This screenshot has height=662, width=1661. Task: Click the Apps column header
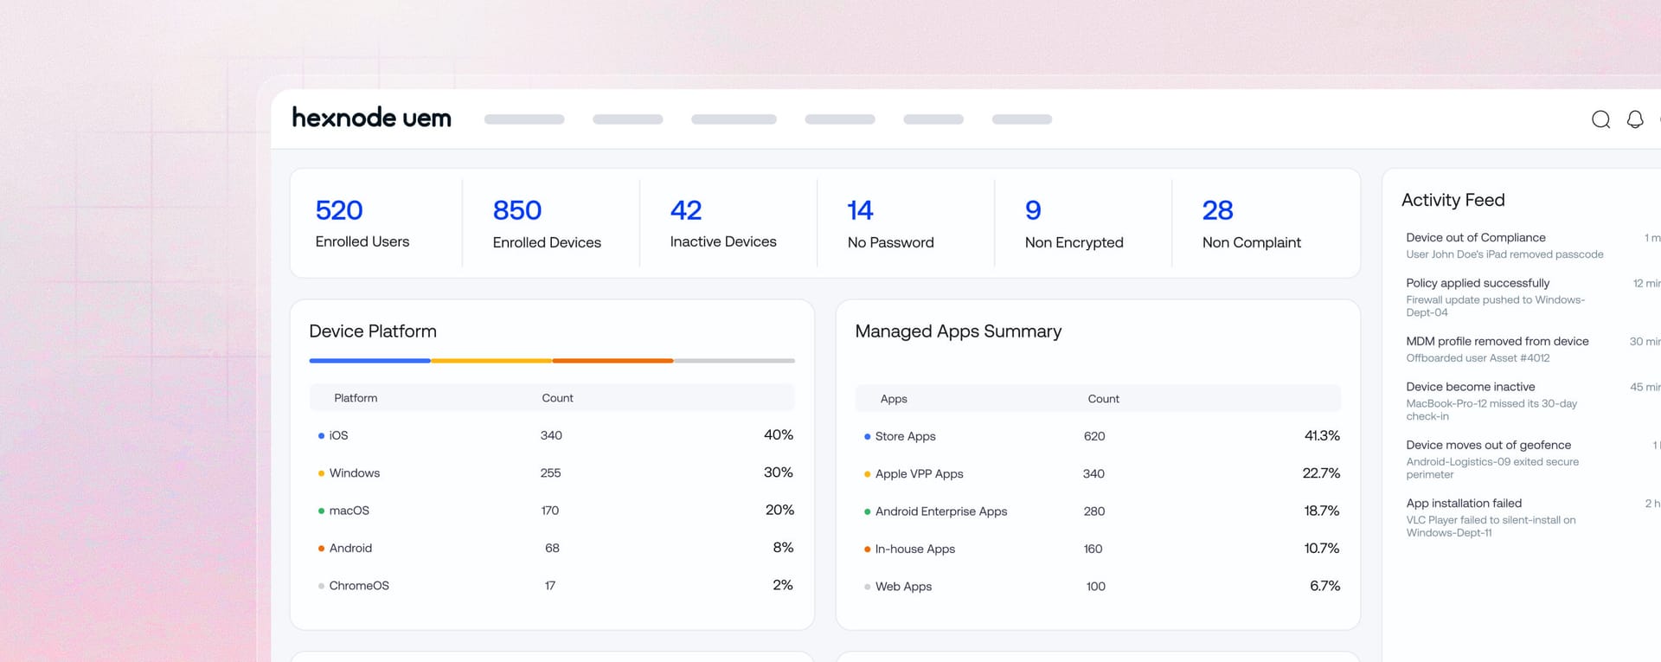point(894,399)
